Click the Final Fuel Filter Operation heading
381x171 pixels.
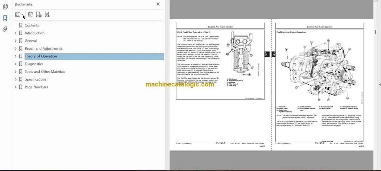193,32
